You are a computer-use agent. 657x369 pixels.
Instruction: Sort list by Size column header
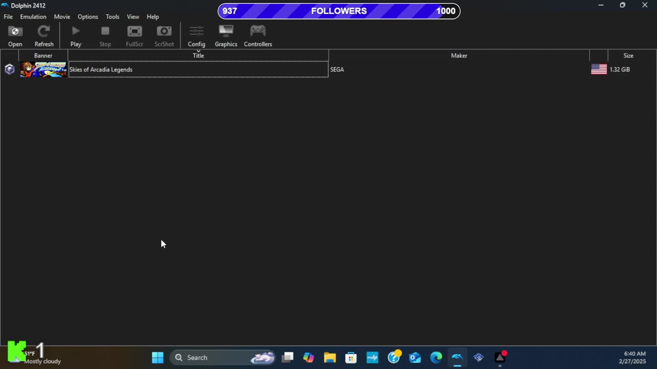[628, 55]
